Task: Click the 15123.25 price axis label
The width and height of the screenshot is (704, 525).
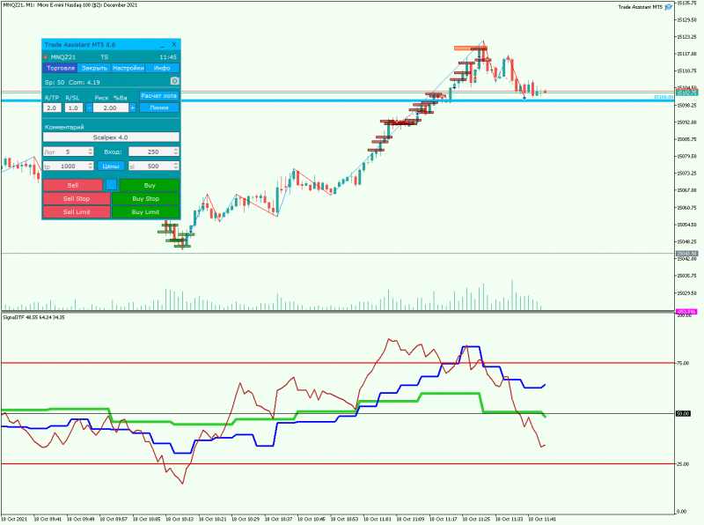Action: [x=686, y=37]
